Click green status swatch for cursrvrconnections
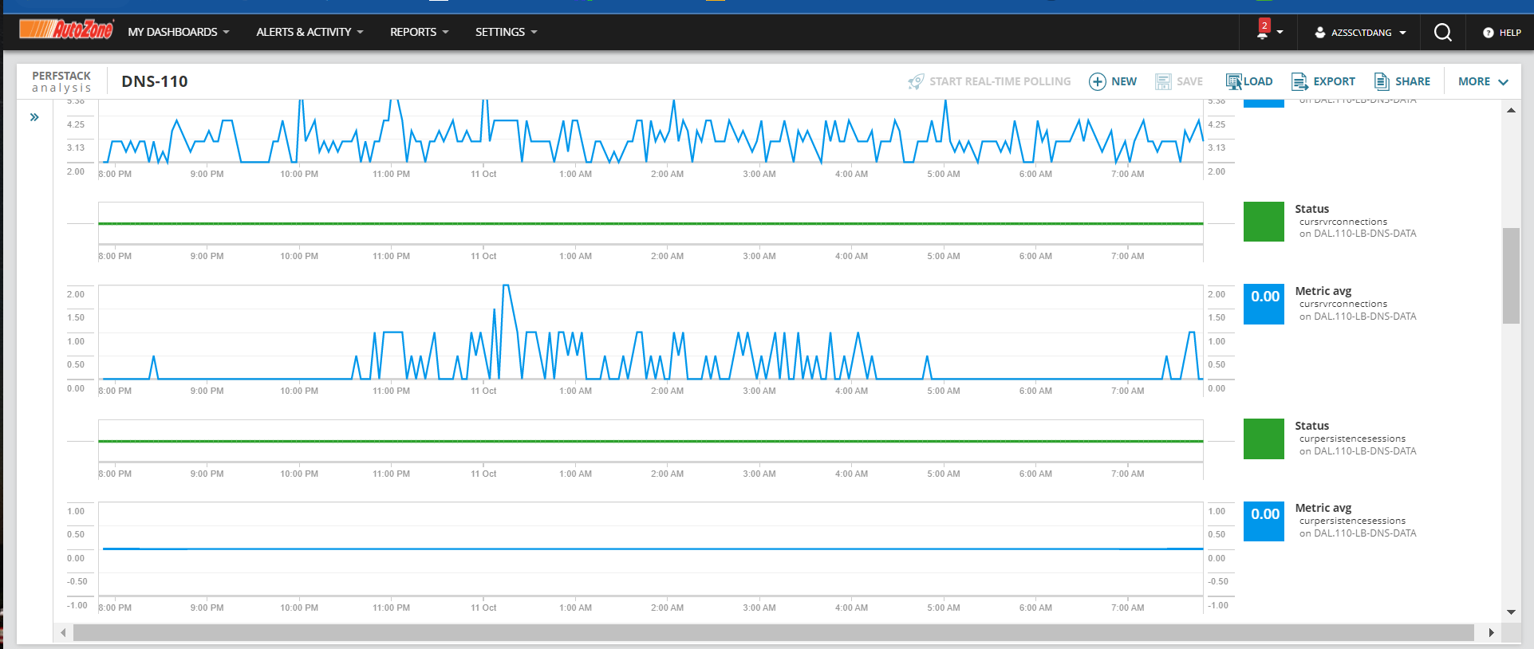The image size is (1534, 649). [1264, 222]
